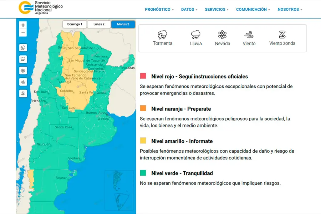Zoom out on the alert map
The height and width of the screenshot is (214, 321).
(x=23, y=33)
